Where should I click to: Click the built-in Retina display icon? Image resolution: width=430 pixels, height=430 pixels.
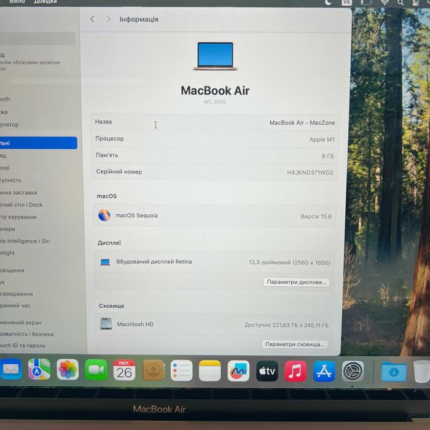[105, 262]
